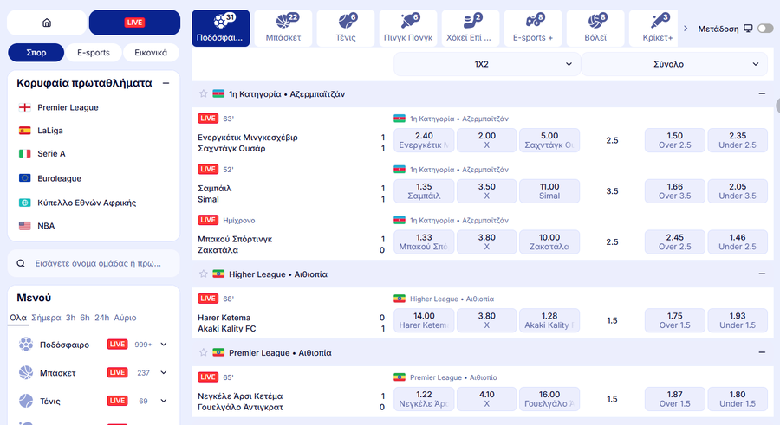
Task: Favorite the 1η Κατηγορία Αζερμπαϊτζάν league star
Action: 204,93
